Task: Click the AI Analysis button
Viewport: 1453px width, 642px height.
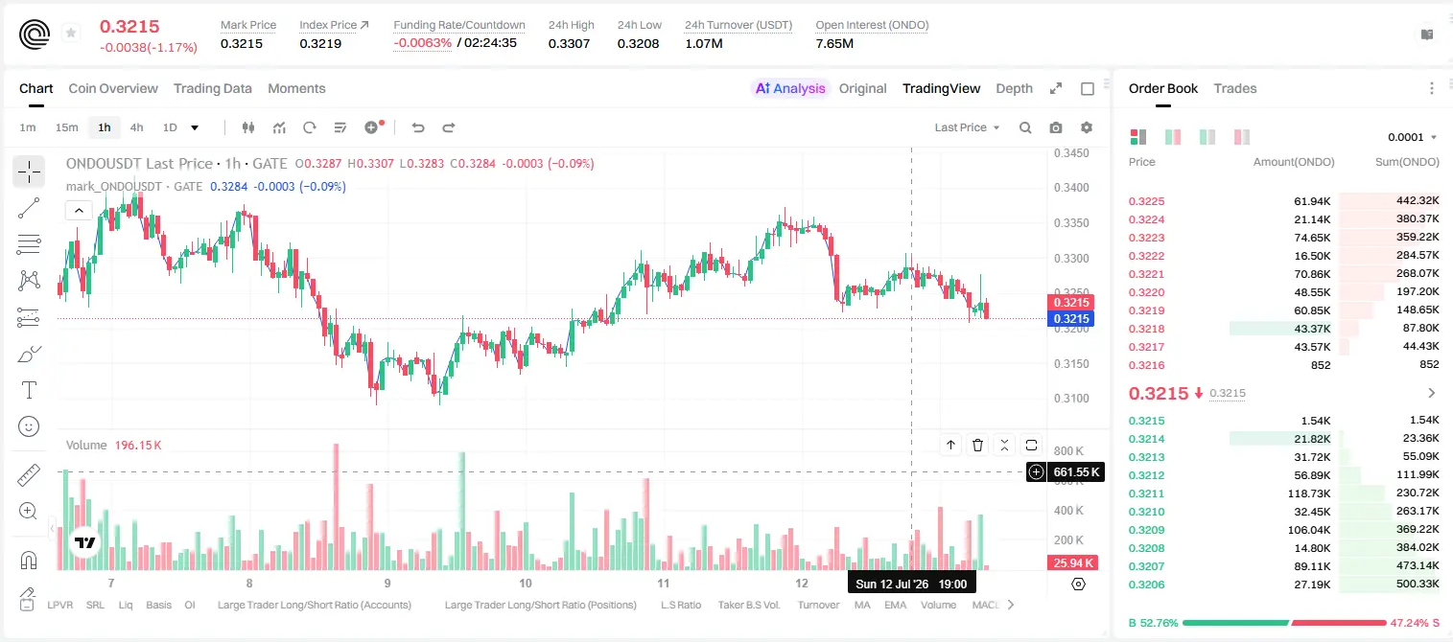Action: 789,88
